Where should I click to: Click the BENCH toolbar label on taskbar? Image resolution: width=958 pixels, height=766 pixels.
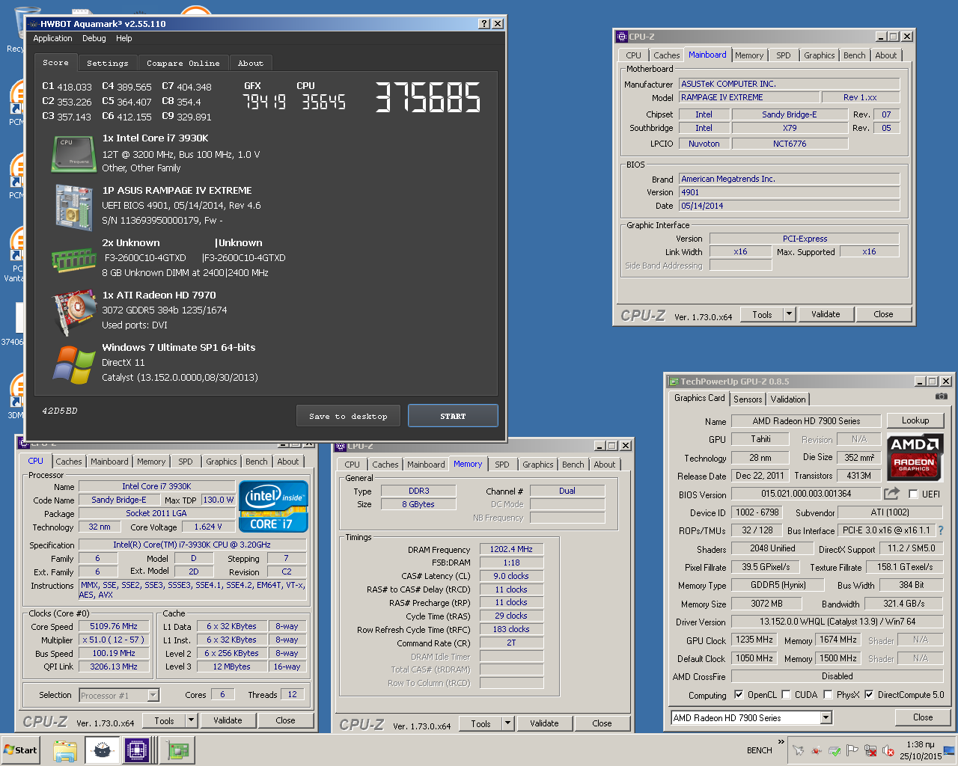(759, 750)
